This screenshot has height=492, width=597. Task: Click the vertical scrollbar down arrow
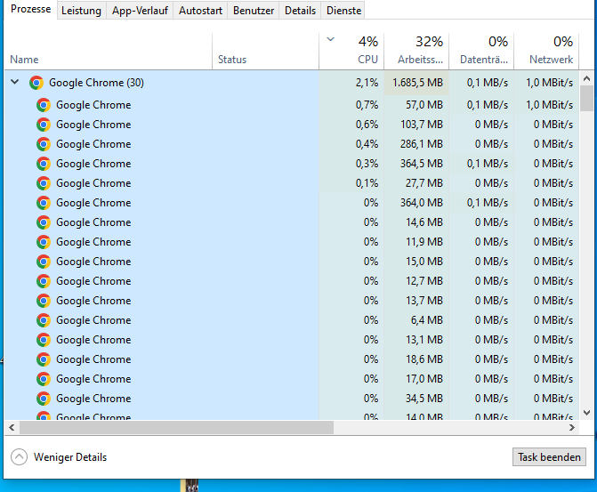[586, 413]
